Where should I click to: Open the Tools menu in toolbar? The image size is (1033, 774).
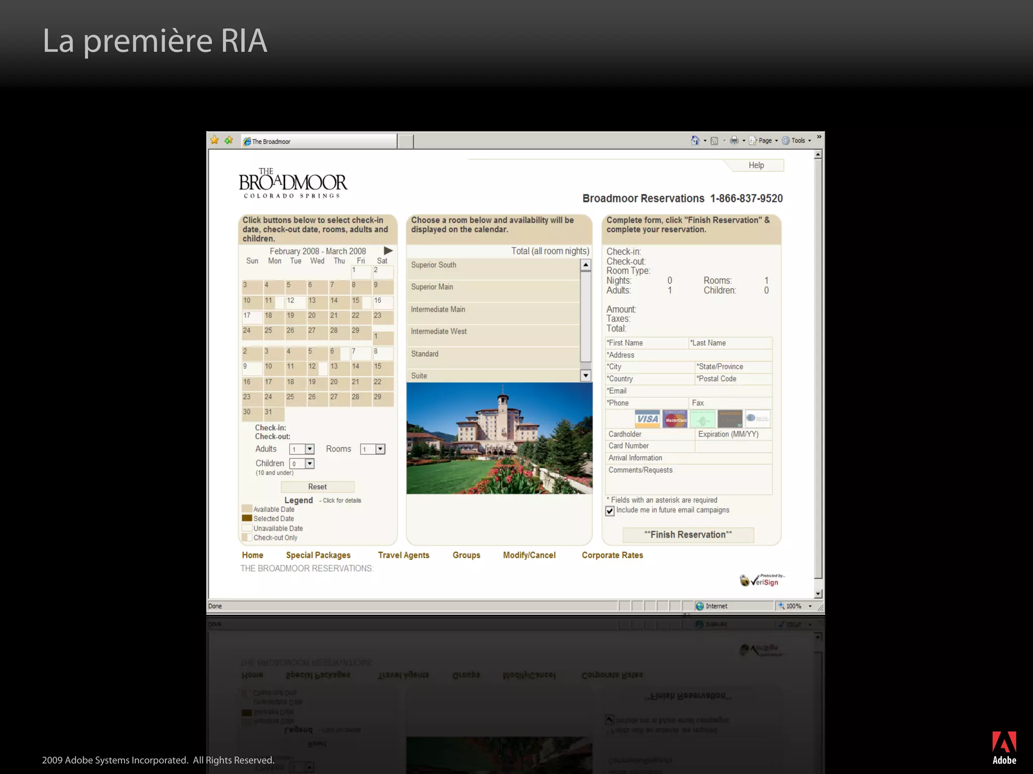pyautogui.click(x=798, y=141)
